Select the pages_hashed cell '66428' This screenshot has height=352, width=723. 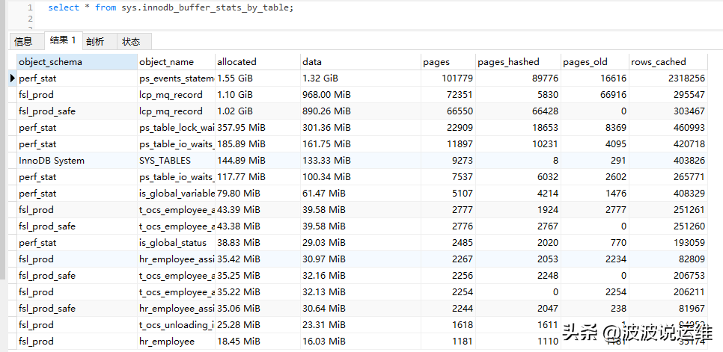click(x=518, y=111)
